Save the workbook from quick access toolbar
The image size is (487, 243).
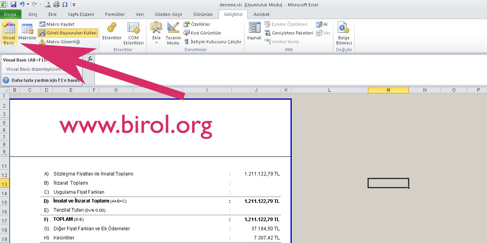click(13, 5)
